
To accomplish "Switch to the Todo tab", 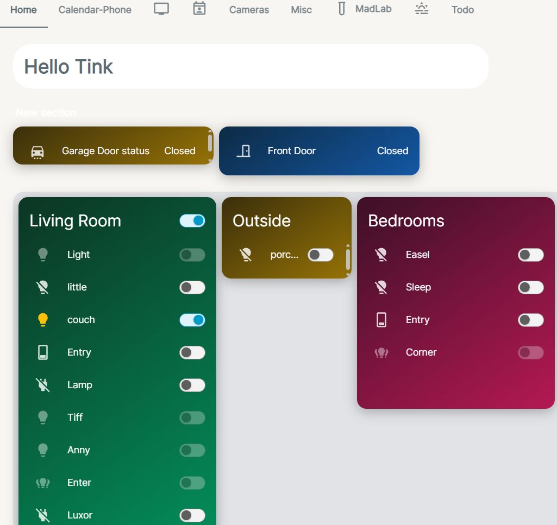I will pos(462,10).
